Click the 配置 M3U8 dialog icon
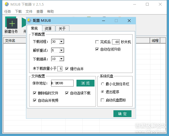This screenshot has height=136, width=169. [29, 20]
